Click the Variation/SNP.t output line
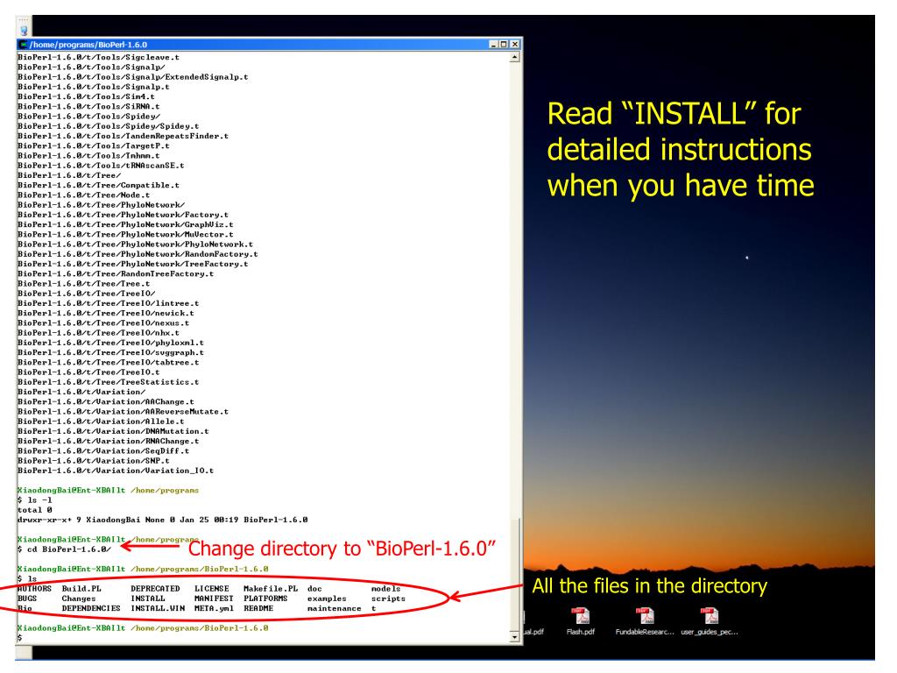This screenshot has width=897, height=673. (93, 461)
